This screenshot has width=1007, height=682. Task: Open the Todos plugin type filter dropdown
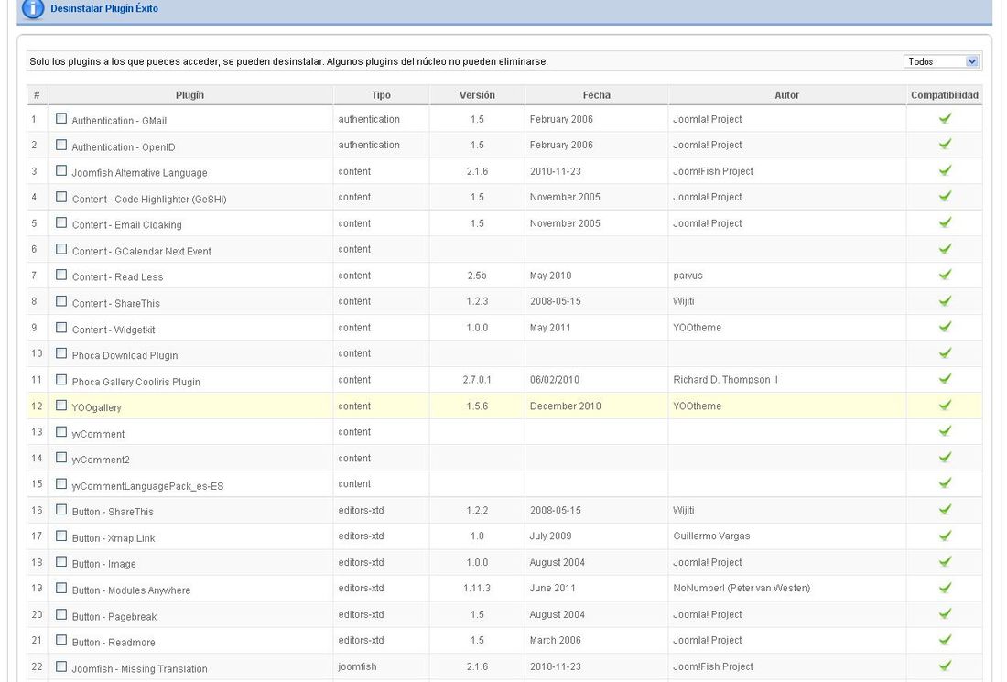click(941, 61)
